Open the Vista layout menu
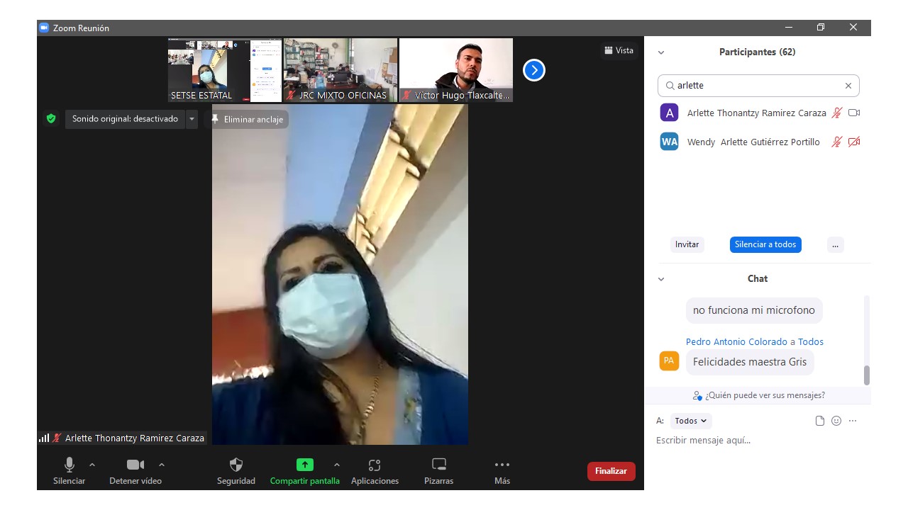Viewport: 908px width, 510px height. 619,50
